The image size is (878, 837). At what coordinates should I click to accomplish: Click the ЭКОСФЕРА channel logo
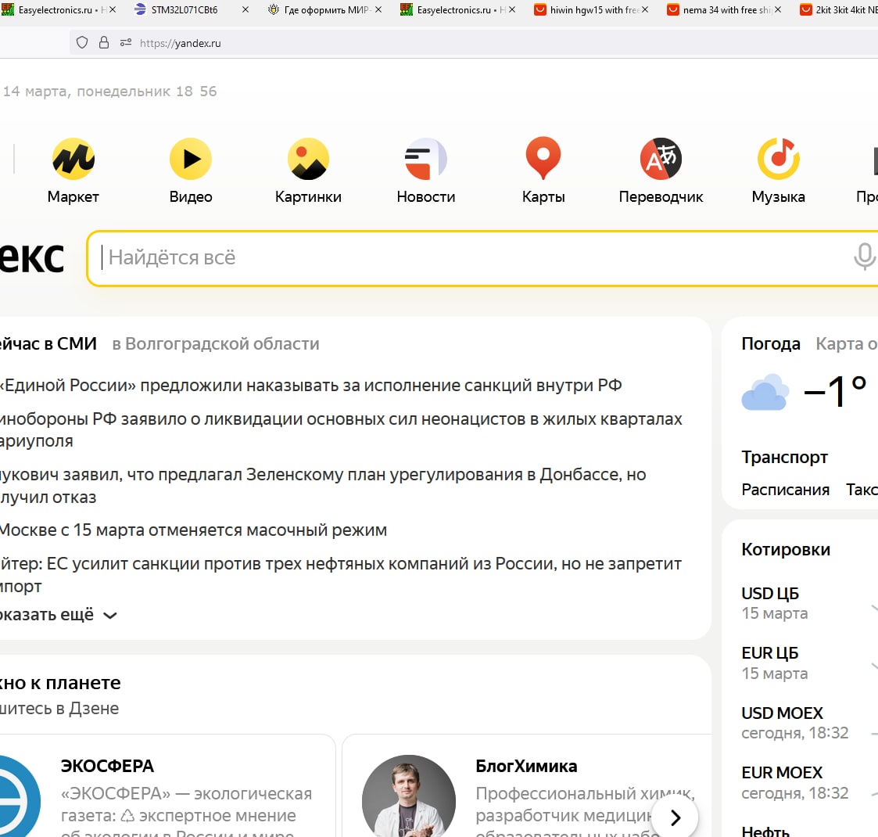pos(19,796)
